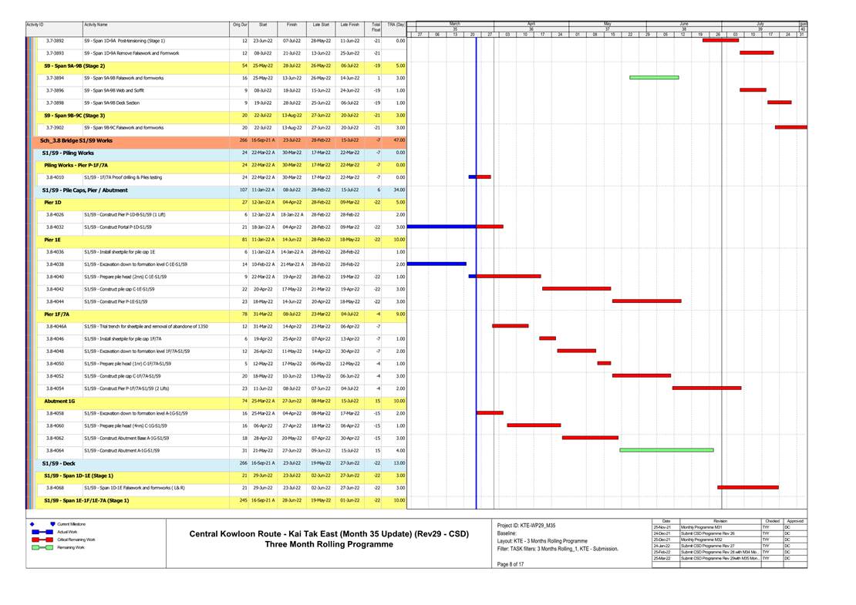Collapse the S1/S9 - Piling Works band
856x605 pixels.
pyautogui.click(x=68, y=153)
